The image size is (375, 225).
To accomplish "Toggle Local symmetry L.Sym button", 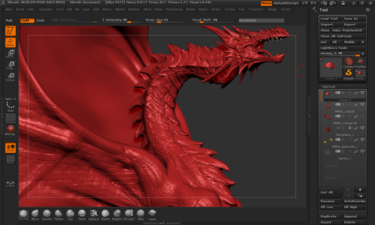I will [10, 183].
